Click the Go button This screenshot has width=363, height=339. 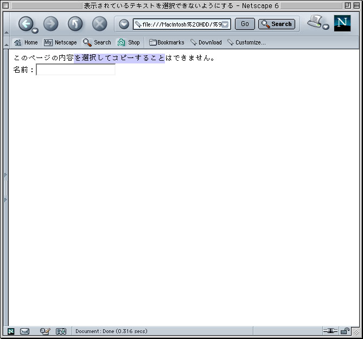[x=245, y=24]
